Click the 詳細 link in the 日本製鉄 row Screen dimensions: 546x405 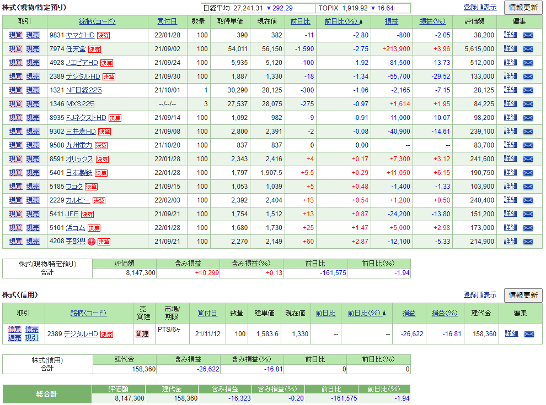click(510, 172)
